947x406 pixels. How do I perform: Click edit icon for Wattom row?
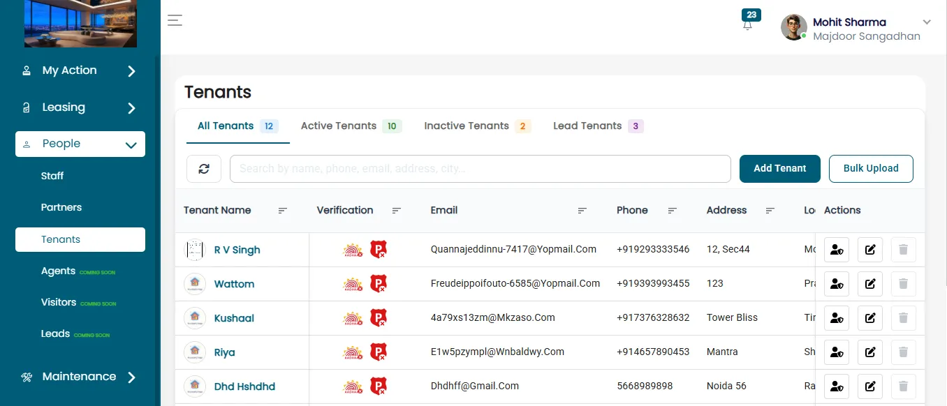click(x=870, y=284)
